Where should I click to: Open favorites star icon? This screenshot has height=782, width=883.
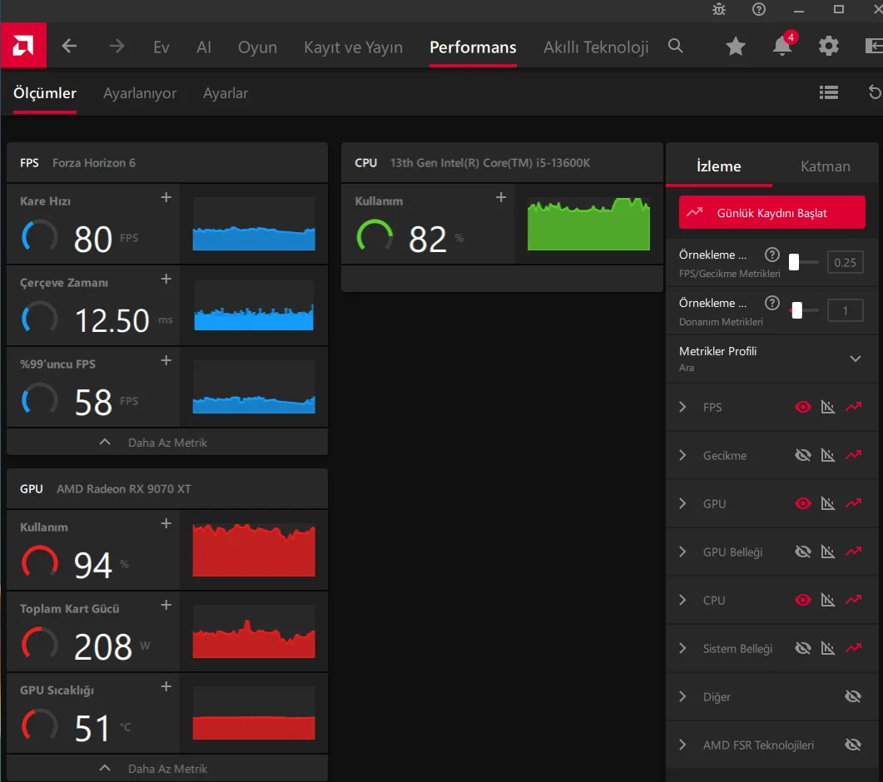(736, 46)
